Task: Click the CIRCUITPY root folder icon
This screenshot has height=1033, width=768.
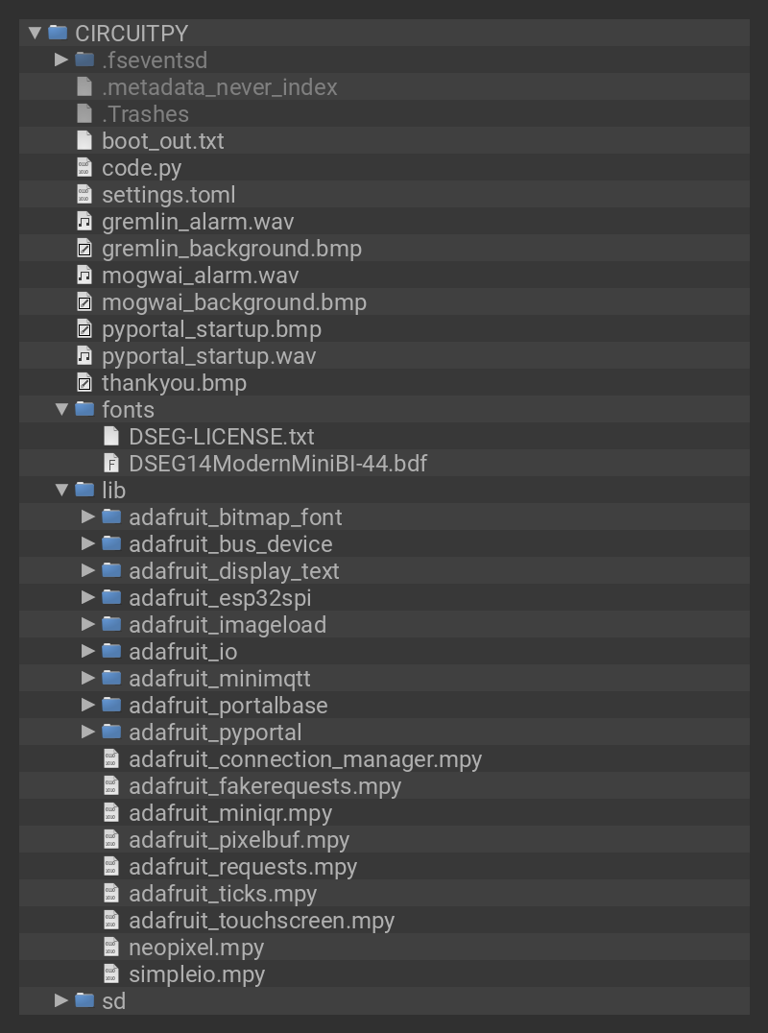Action: pyautogui.click(x=58, y=34)
